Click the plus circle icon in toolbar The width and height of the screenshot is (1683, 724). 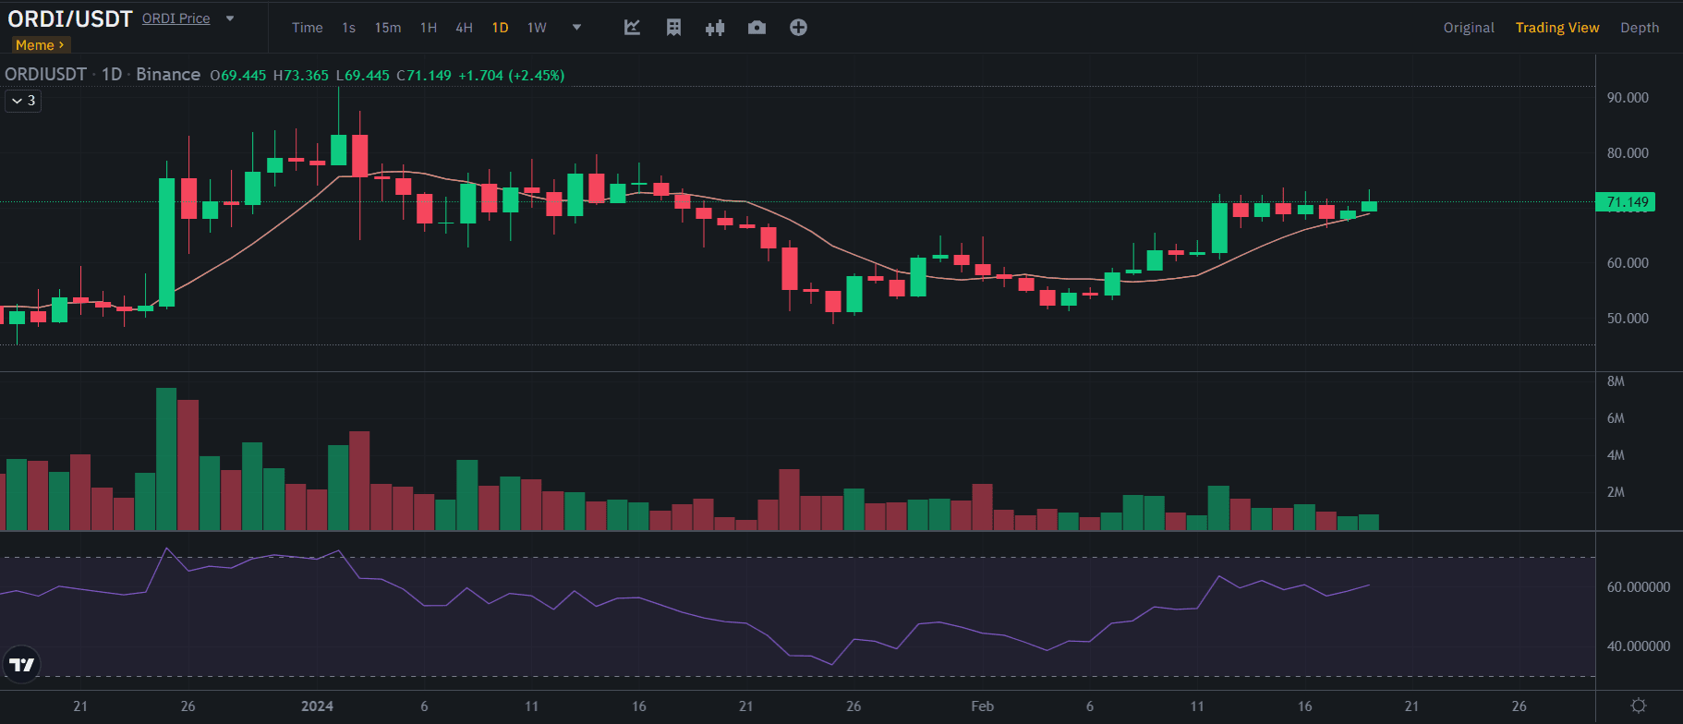(798, 28)
